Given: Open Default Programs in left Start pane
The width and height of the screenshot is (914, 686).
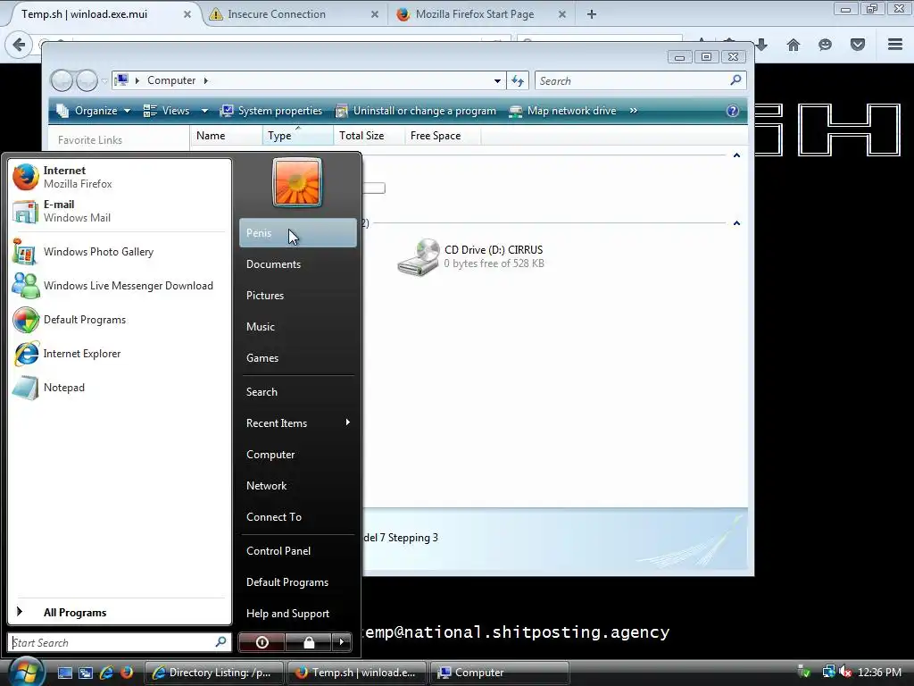Looking at the screenshot, I should (x=120, y=320).
